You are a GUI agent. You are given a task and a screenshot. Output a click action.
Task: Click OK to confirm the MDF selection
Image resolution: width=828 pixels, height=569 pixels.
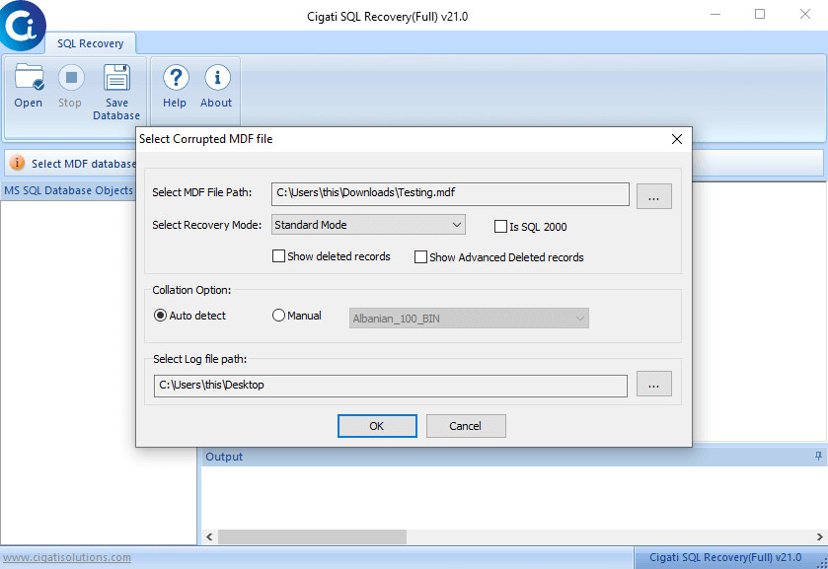377,426
